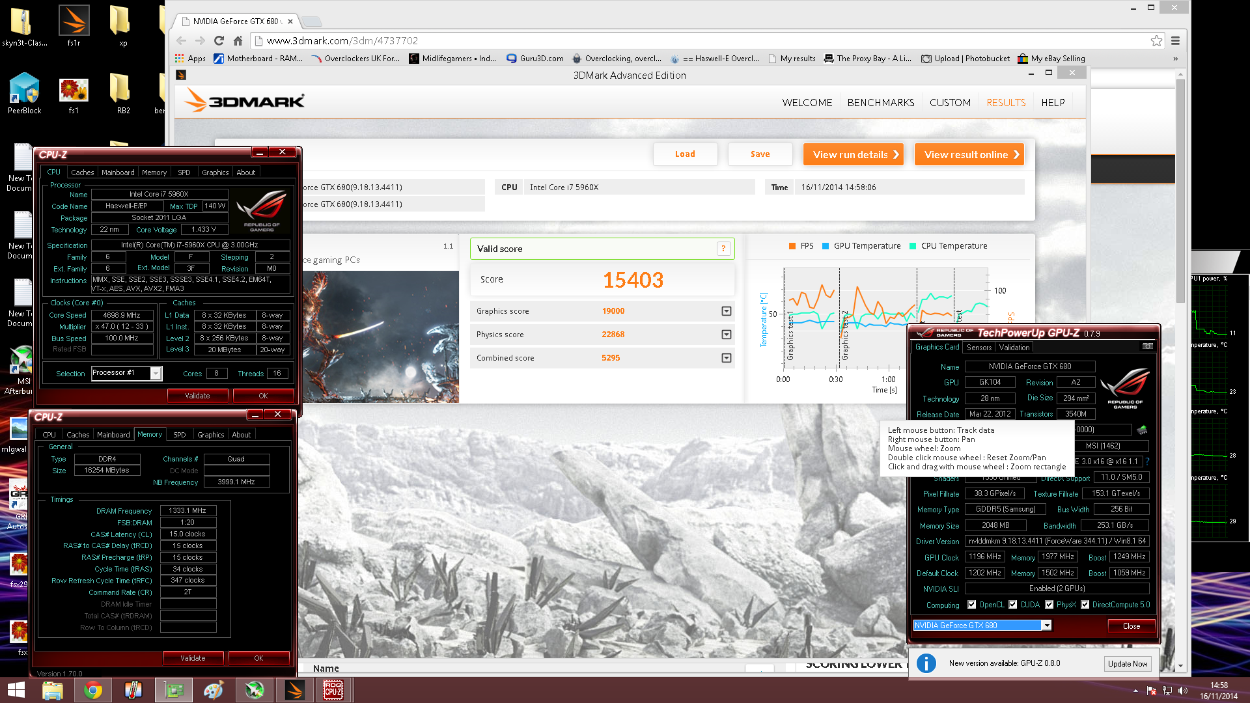Open GPU selection dropdown in GPU-Z
1250x703 pixels.
pyautogui.click(x=1047, y=626)
